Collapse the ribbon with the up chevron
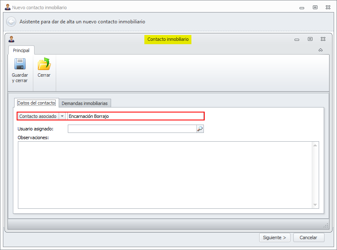This screenshot has height=250, width=337. 320,50
